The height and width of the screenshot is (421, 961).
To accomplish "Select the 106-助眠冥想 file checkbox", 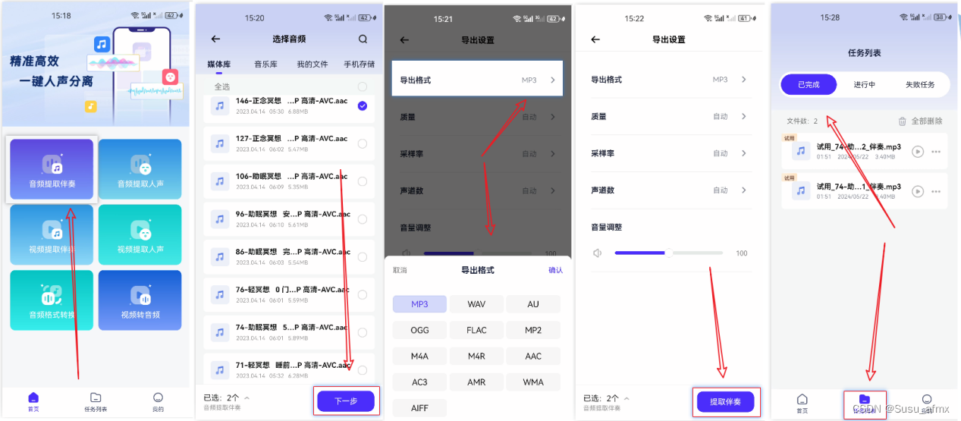I will 363,181.
